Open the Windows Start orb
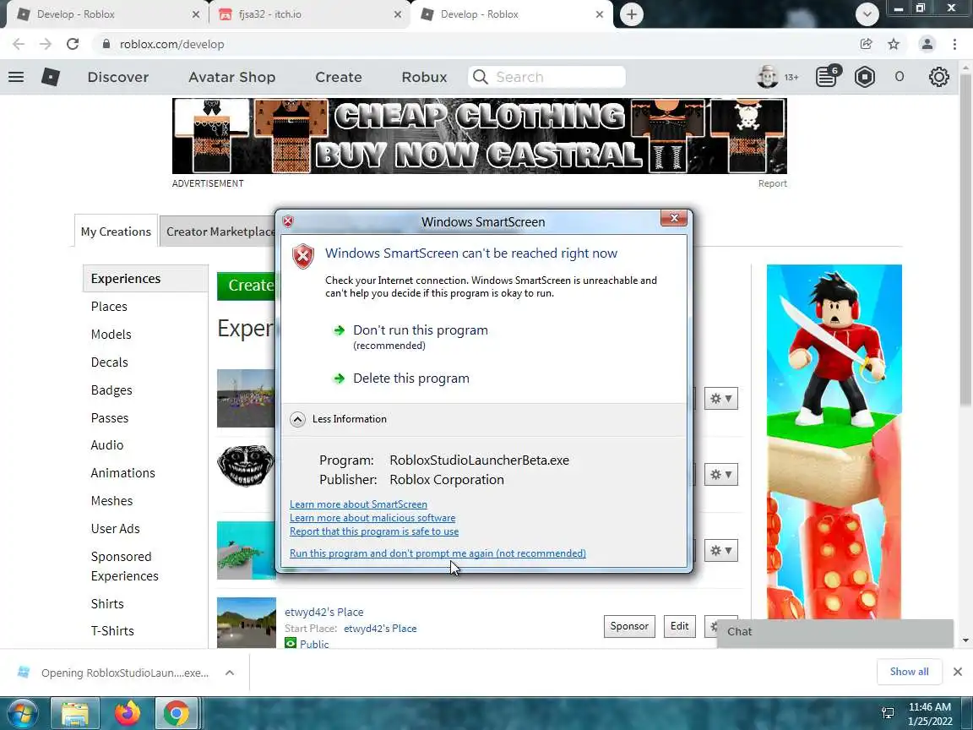The height and width of the screenshot is (730, 973). tap(21, 714)
